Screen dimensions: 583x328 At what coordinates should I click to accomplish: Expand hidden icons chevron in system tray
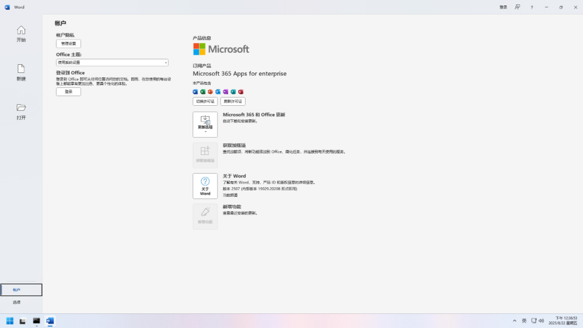514,320
